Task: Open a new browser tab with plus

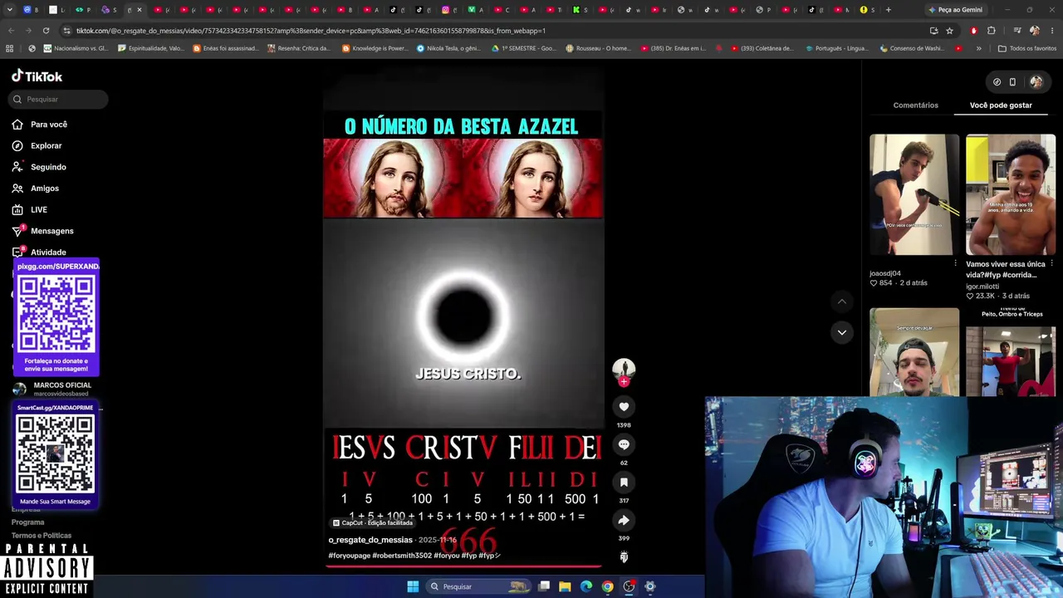Action: (x=888, y=10)
